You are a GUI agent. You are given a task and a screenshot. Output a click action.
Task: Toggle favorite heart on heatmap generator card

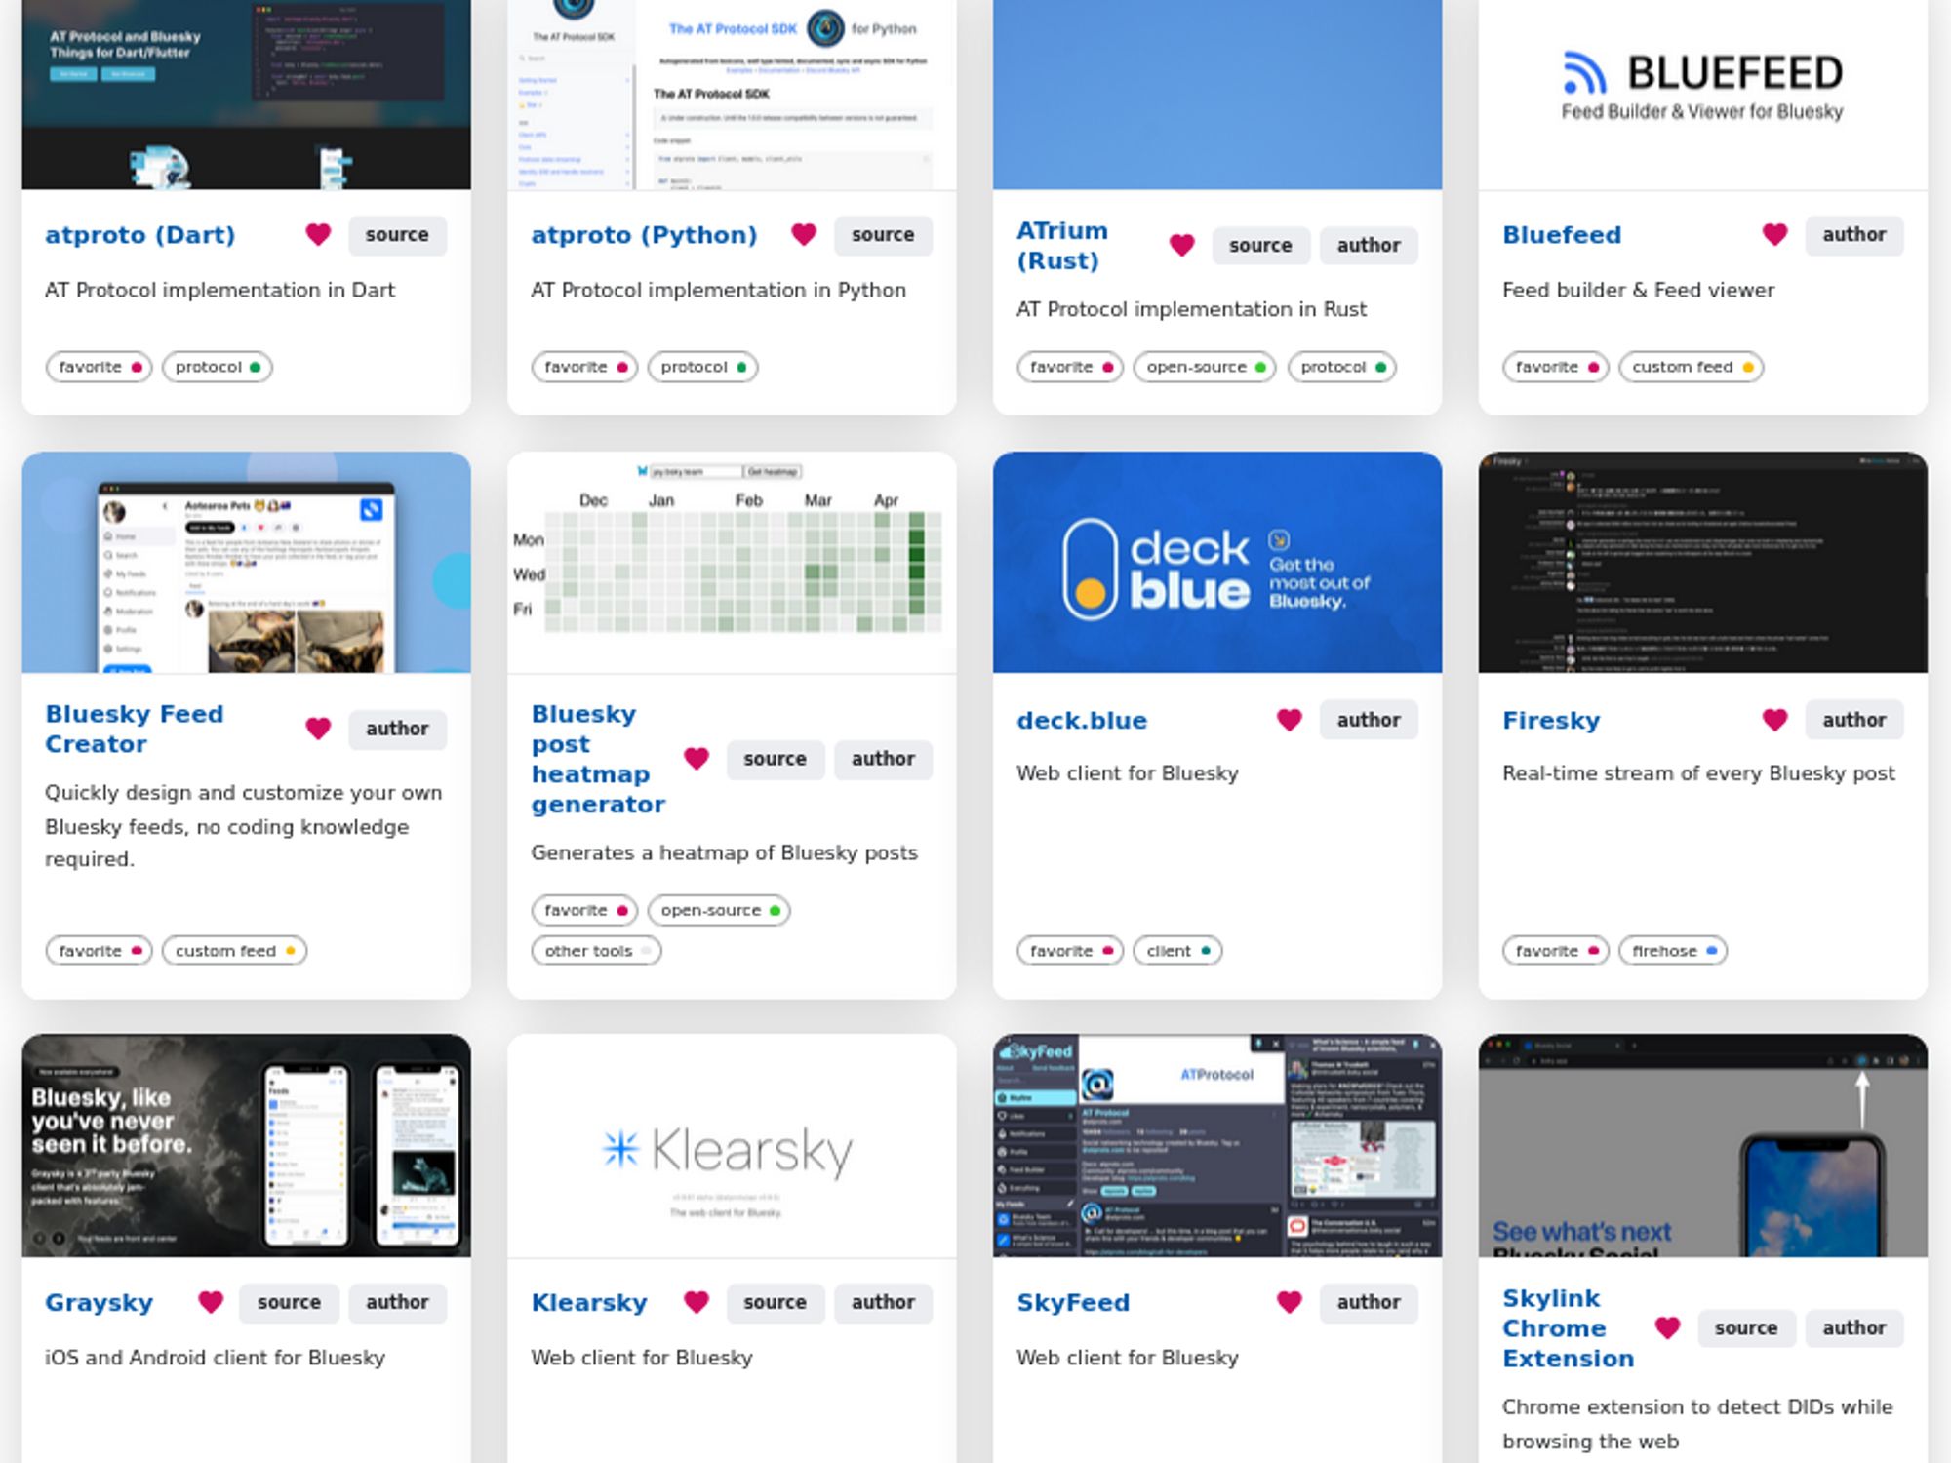[697, 759]
